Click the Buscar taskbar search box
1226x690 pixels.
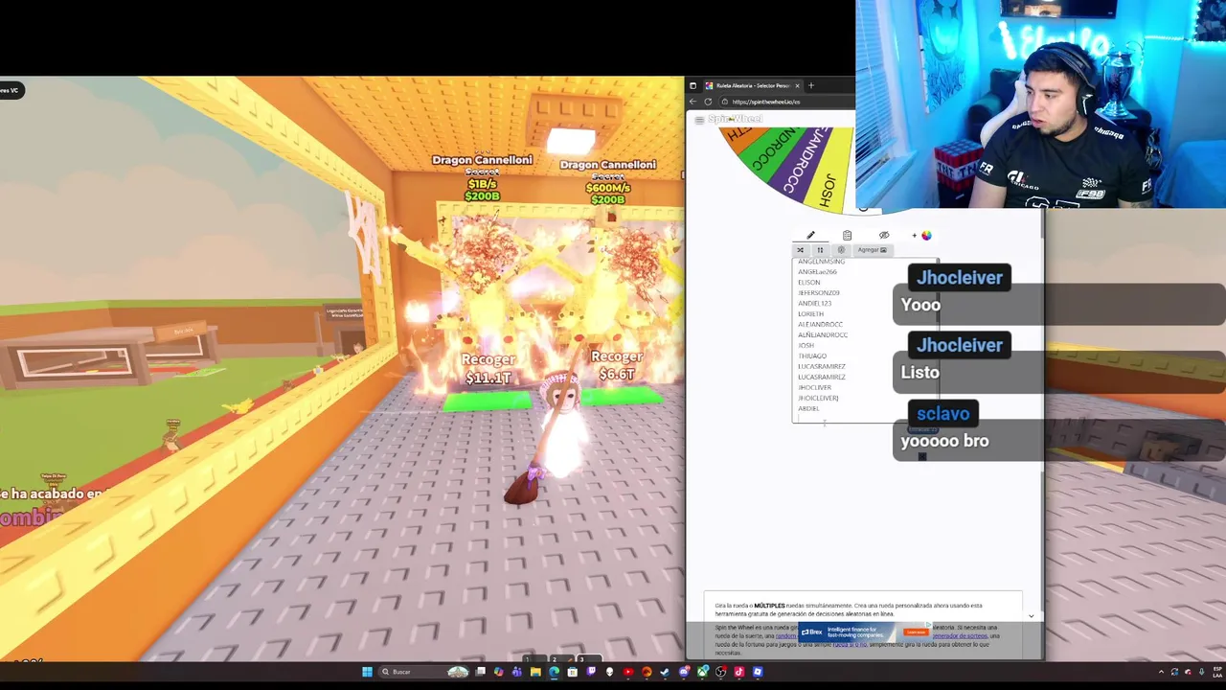423,672
